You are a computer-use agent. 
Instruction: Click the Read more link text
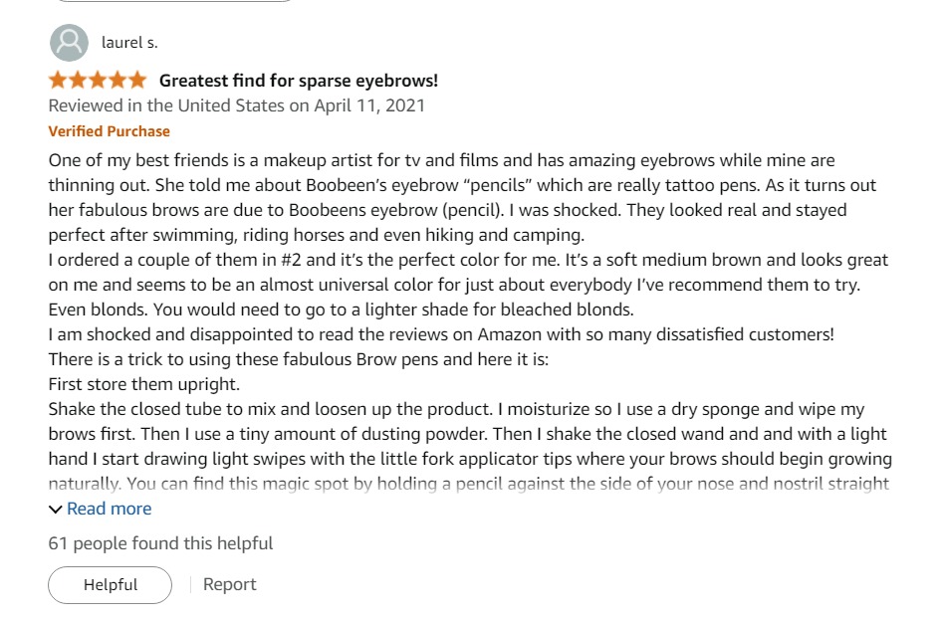click(x=110, y=509)
